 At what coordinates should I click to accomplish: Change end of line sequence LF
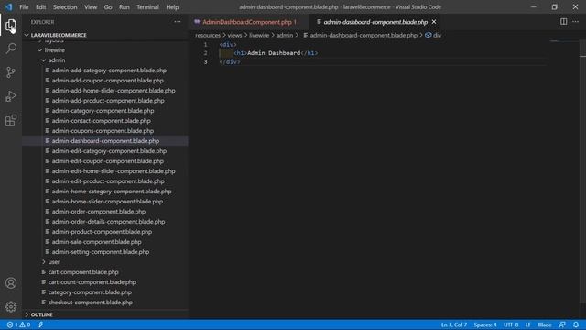[x=527, y=324]
